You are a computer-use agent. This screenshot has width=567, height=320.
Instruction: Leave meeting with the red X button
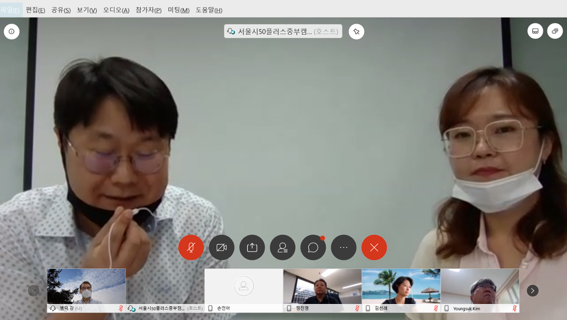[x=374, y=247]
